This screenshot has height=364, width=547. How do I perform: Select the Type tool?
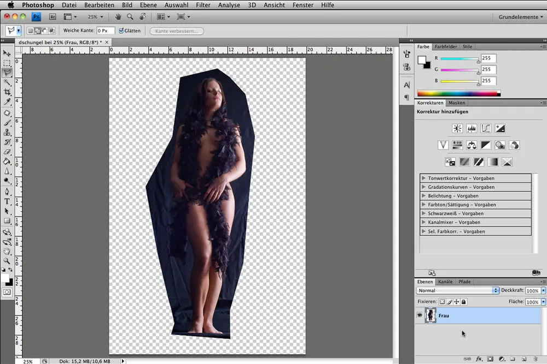7,202
